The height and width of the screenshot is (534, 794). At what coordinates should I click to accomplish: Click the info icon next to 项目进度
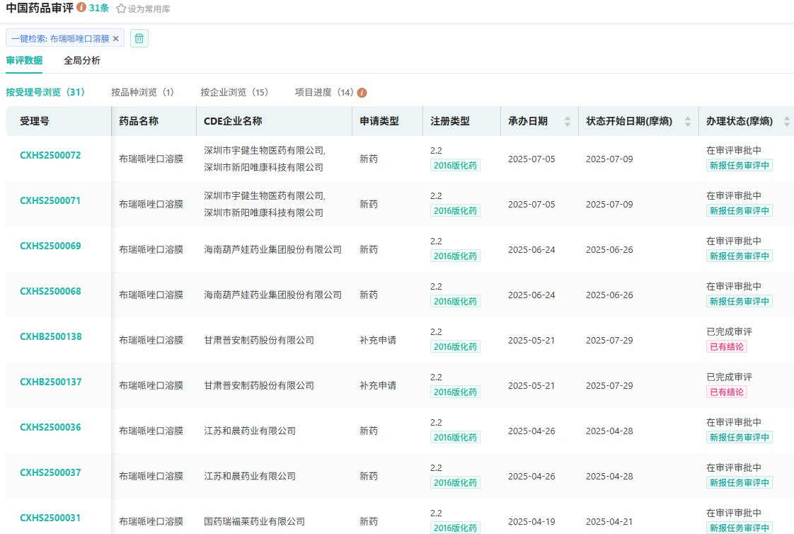[x=362, y=93]
